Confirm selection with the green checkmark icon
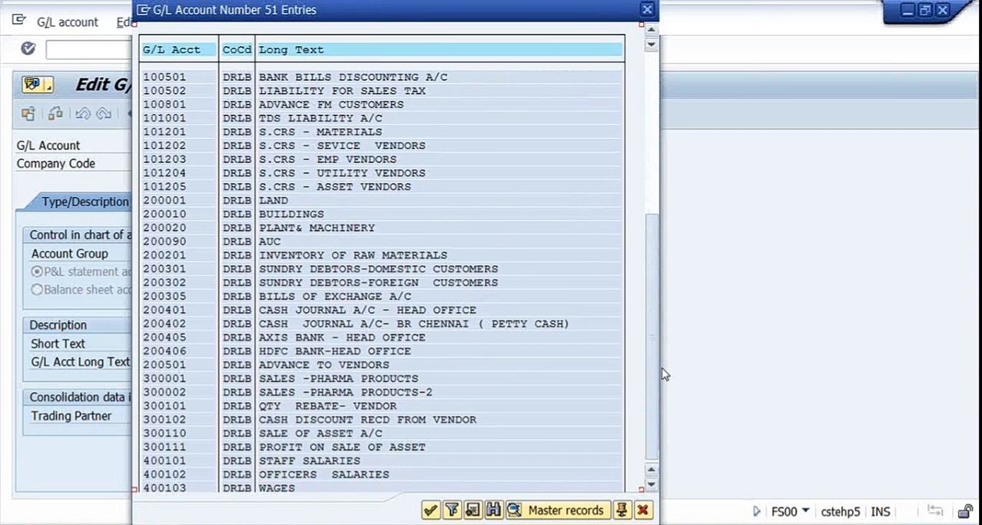 click(x=430, y=510)
